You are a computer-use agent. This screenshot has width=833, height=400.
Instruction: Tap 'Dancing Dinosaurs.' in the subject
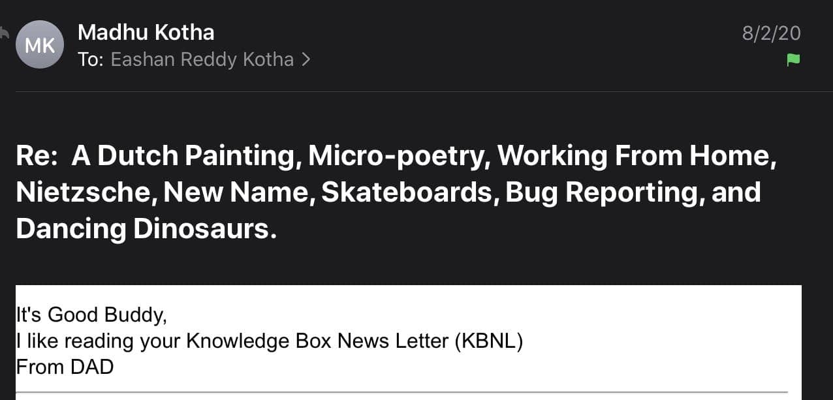[x=146, y=229]
